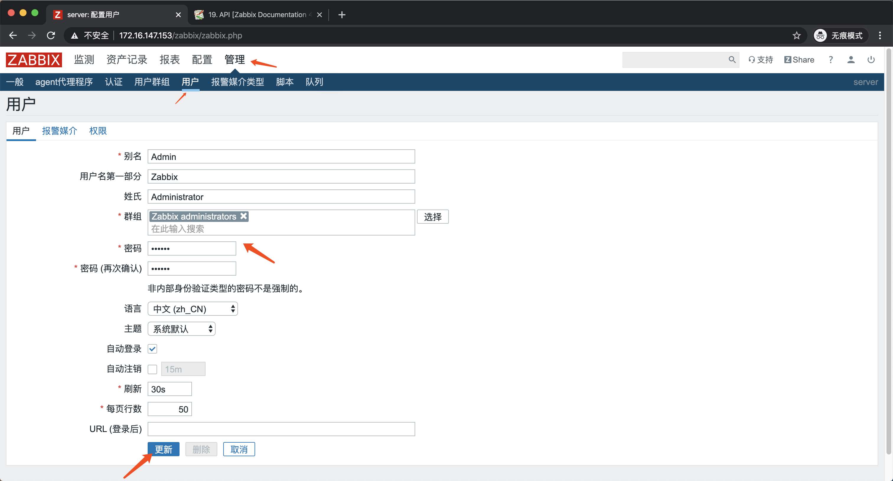
Task: Uncheck the 自动登录 checkbox
Action: 153,349
